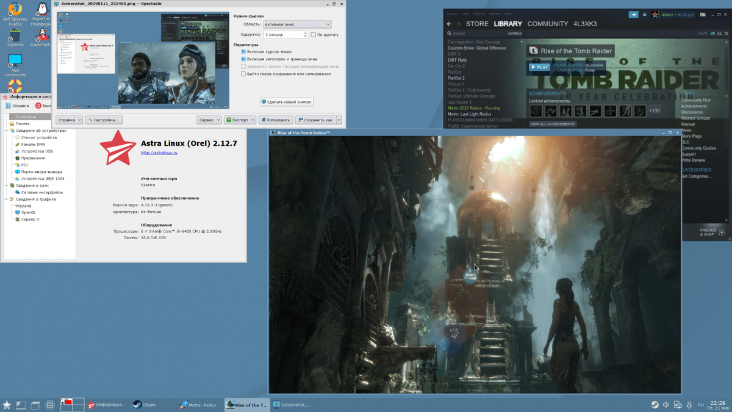Add a game with plus icon in Steam list

click(522, 42)
